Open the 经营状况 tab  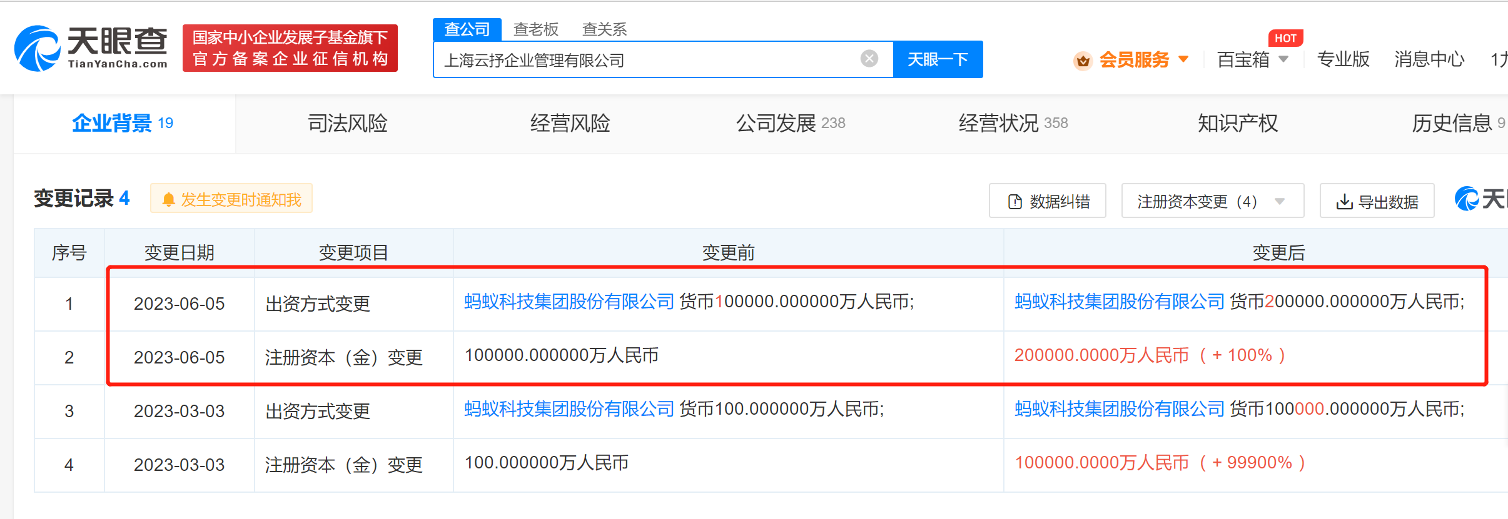1013,123
